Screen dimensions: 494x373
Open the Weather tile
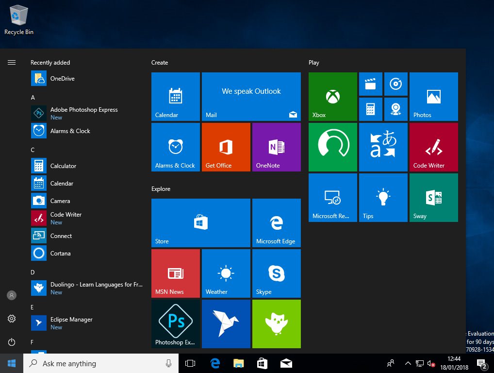226,273
